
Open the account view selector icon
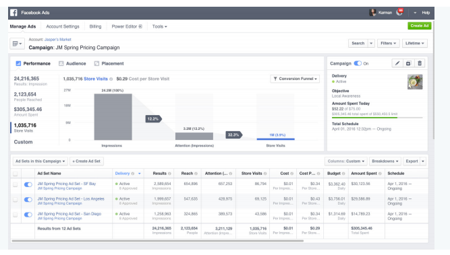point(18,44)
